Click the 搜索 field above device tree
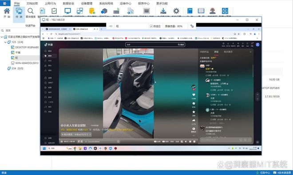The width and height of the screenshot is (293, 175). pyautogui.click(x=20, y=31)
